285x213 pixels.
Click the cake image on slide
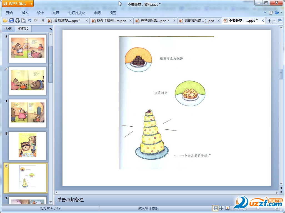[x=152, y=134]
